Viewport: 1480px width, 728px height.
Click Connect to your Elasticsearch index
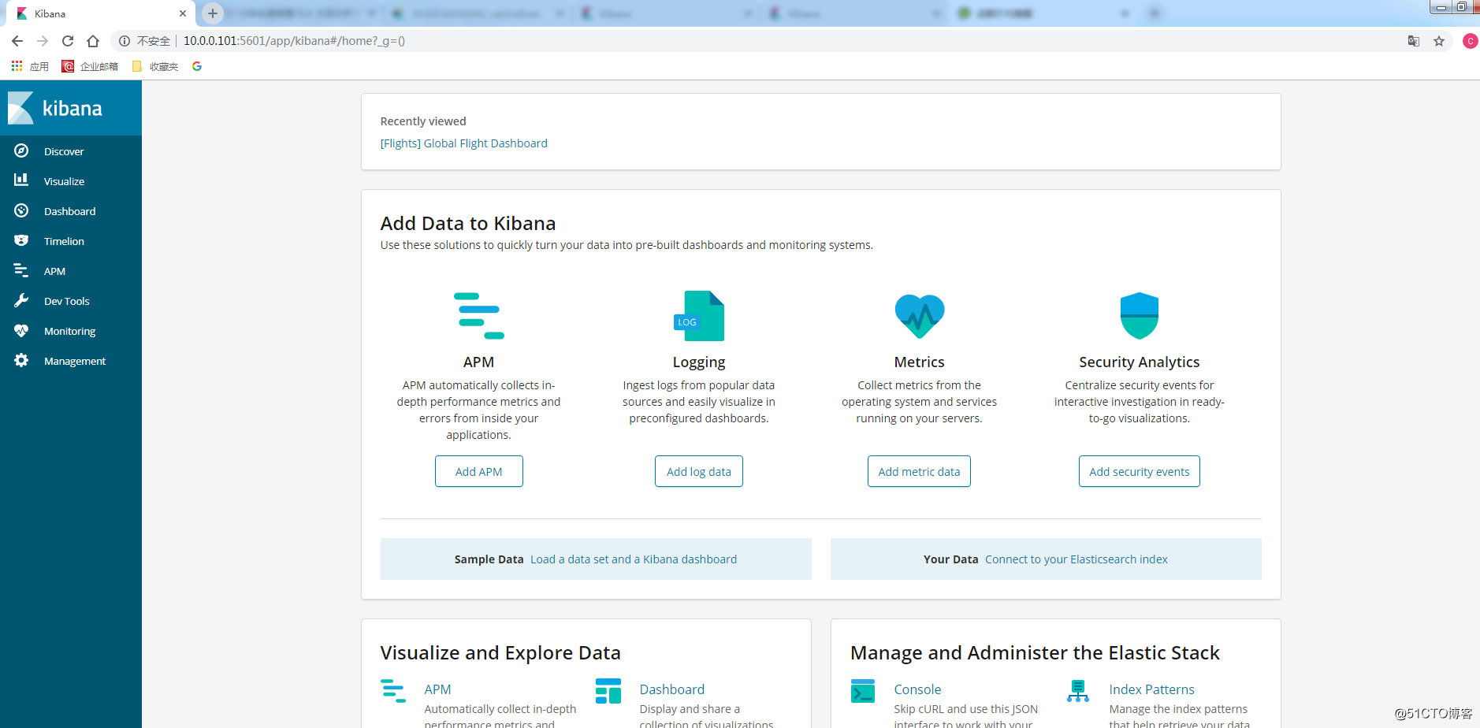click(1077, 559)
